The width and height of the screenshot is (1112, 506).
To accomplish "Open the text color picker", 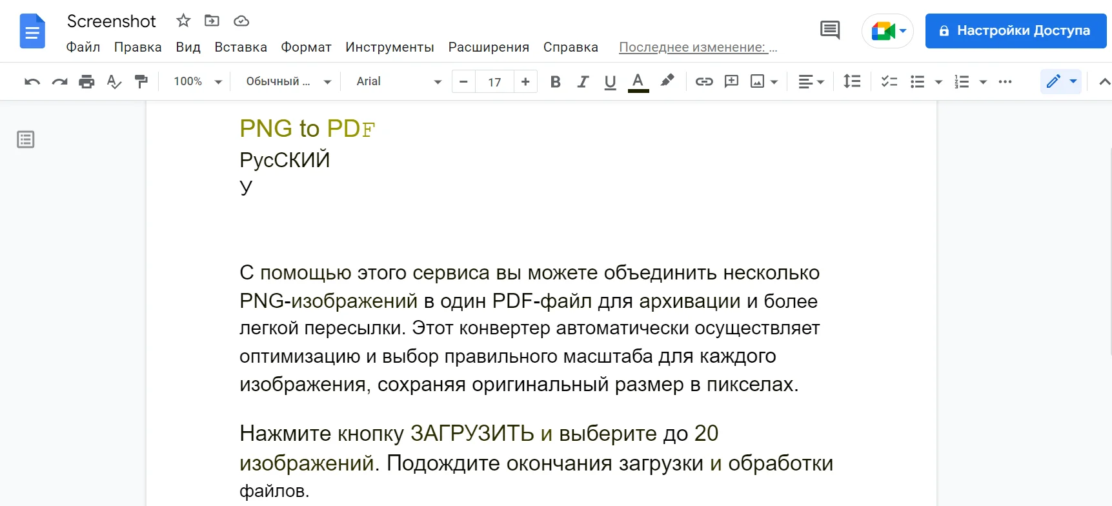I will pyautogui.click(x=638, y=81).
